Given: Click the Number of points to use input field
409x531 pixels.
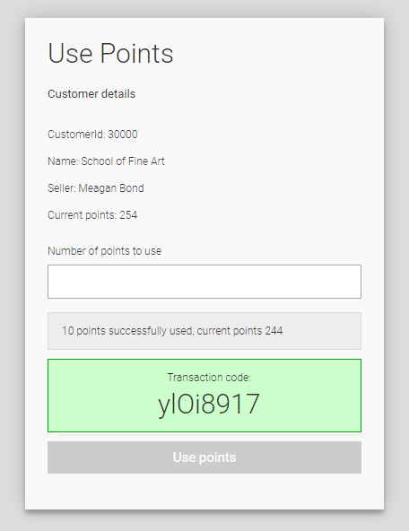Looking at the screenshot, I should point(204,282).
